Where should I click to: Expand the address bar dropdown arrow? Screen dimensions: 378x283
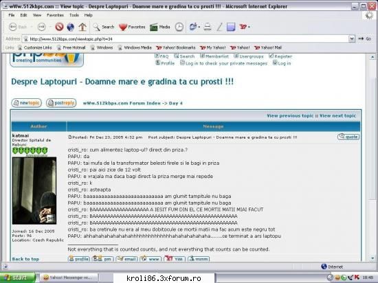[x=352, y=38]
